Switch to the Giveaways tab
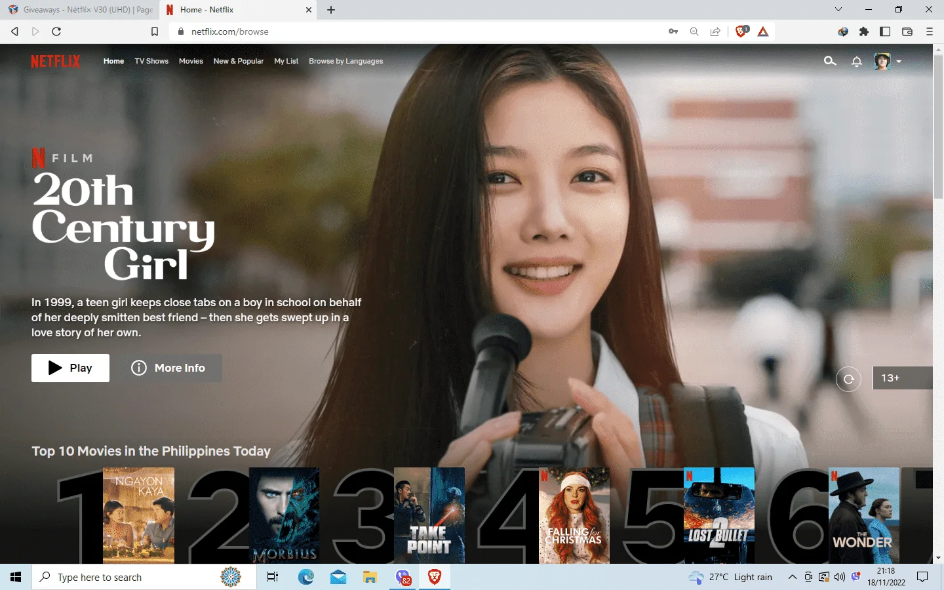Screen dimensions: 944x590 [x=81, y=10]
